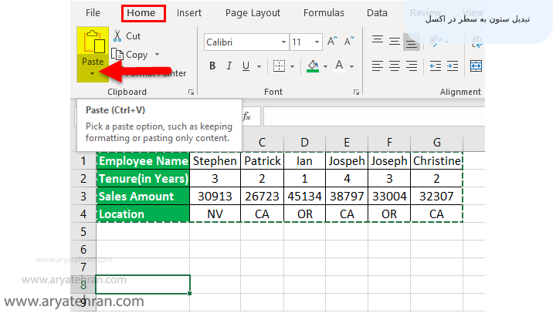Click the center align text icon
Image resolution: width=556 pixels, height=313 pixels.
395,66
